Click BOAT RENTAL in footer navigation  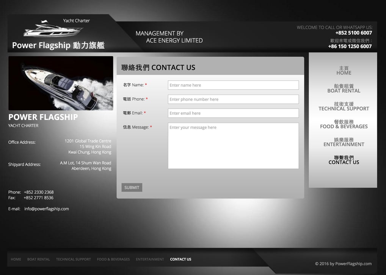[39, 259]
